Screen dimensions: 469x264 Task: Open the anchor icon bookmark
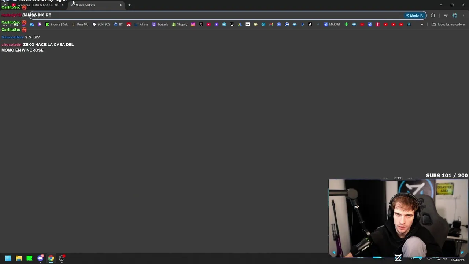point(232,25)
